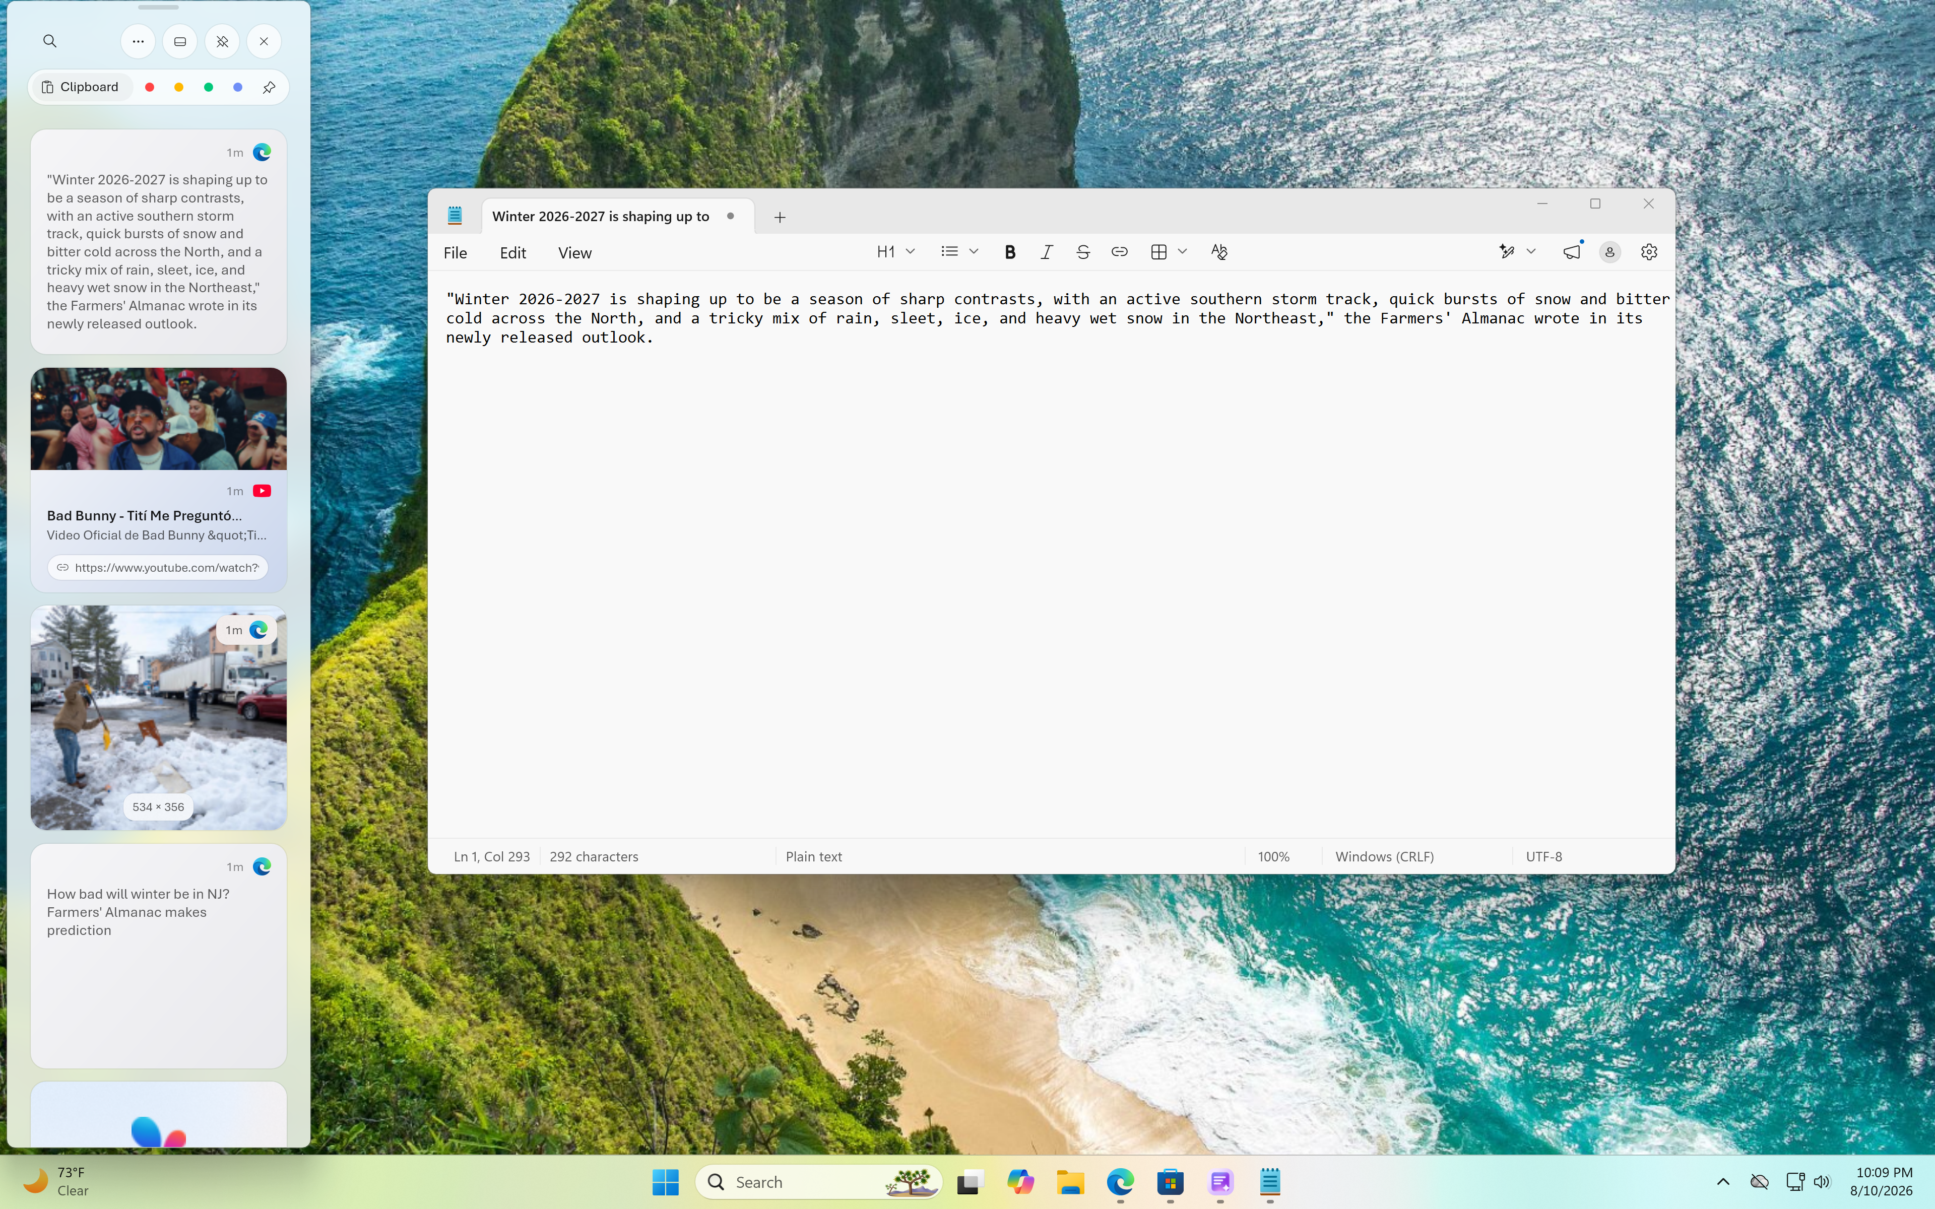This screenshot has width=1935, height=1209.
Task: Apply bold formatting in Notepad
Action: 1010,252
